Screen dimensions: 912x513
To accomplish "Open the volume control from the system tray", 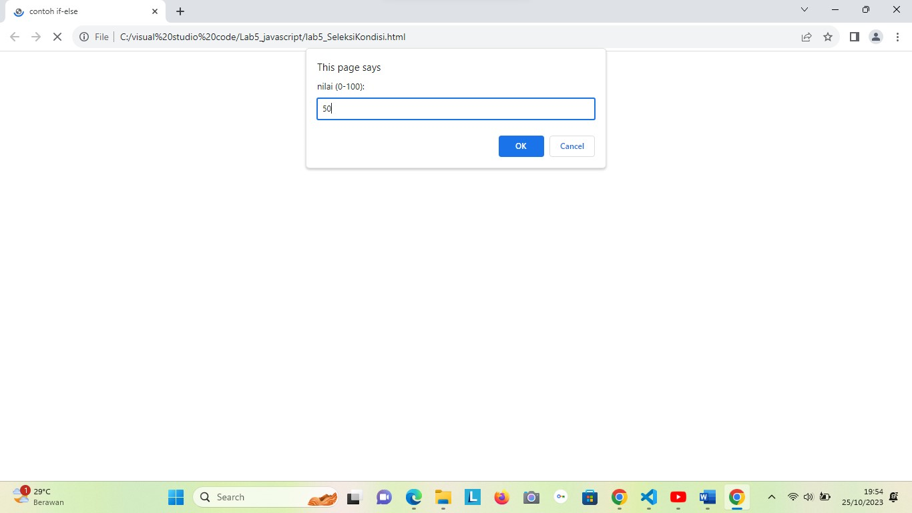I will point(807,497).
